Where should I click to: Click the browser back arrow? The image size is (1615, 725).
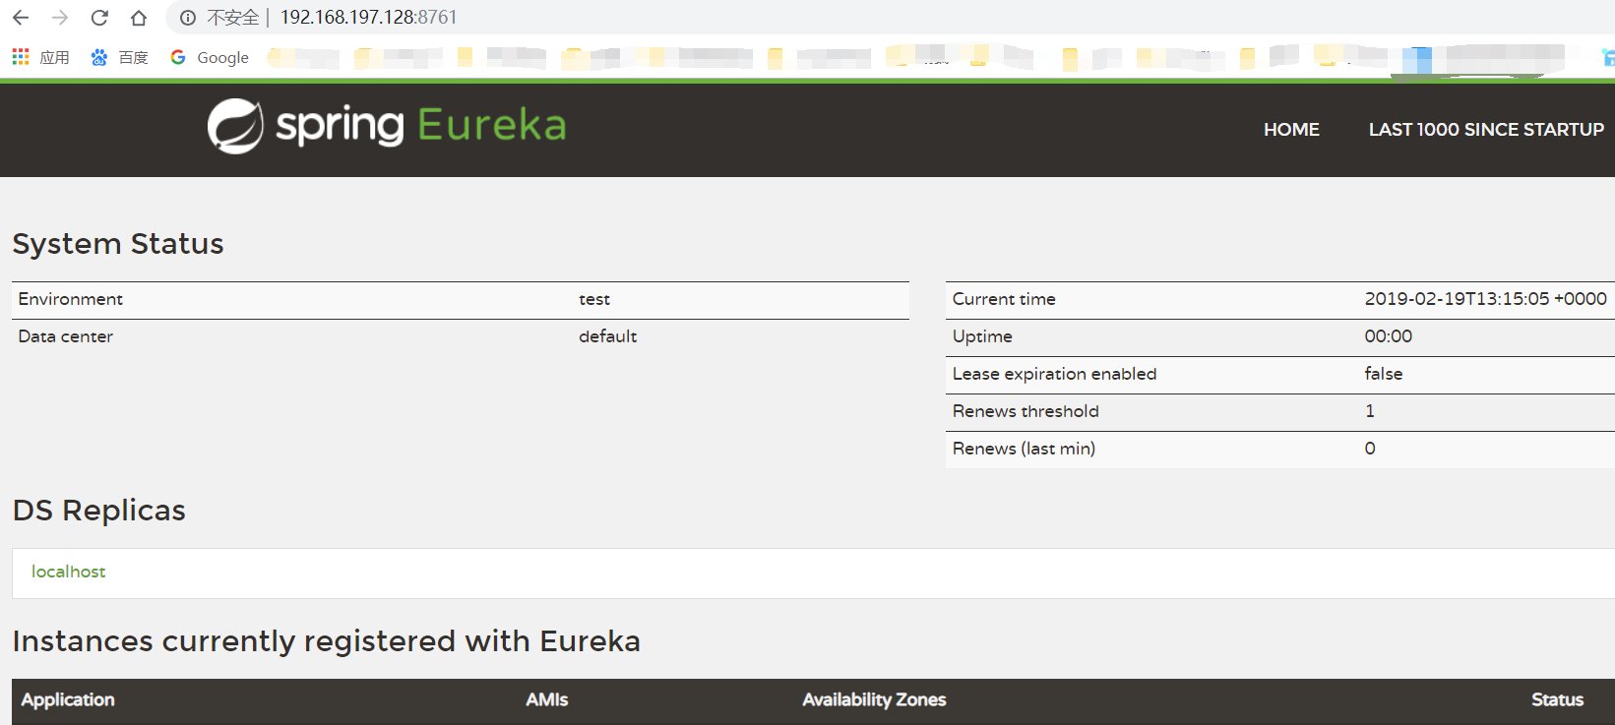(x=21, y=18)
